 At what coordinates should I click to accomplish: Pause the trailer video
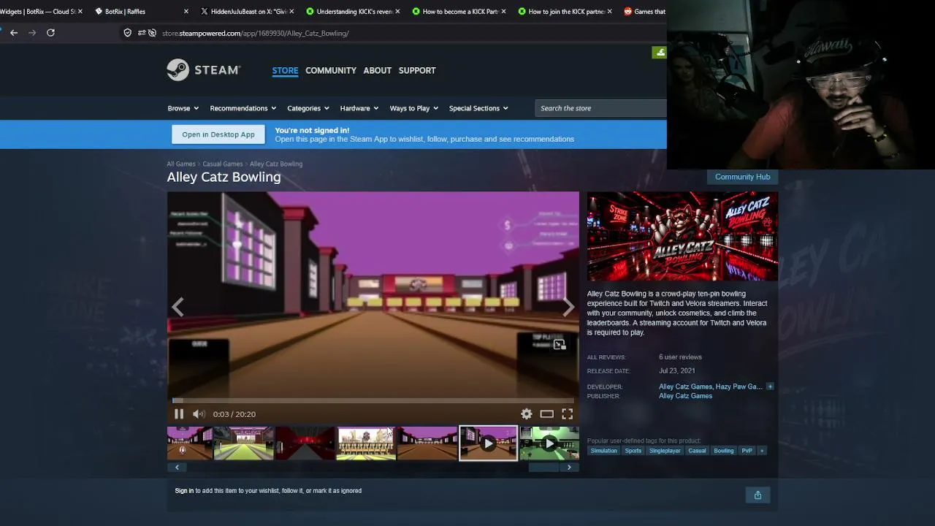pos(179,414)
